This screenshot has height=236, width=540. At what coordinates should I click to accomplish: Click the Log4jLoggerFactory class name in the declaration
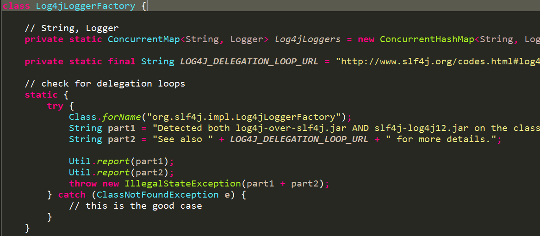(86, 6)
